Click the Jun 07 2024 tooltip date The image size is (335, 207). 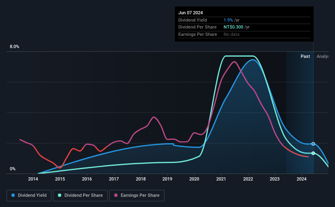point(191,13)
